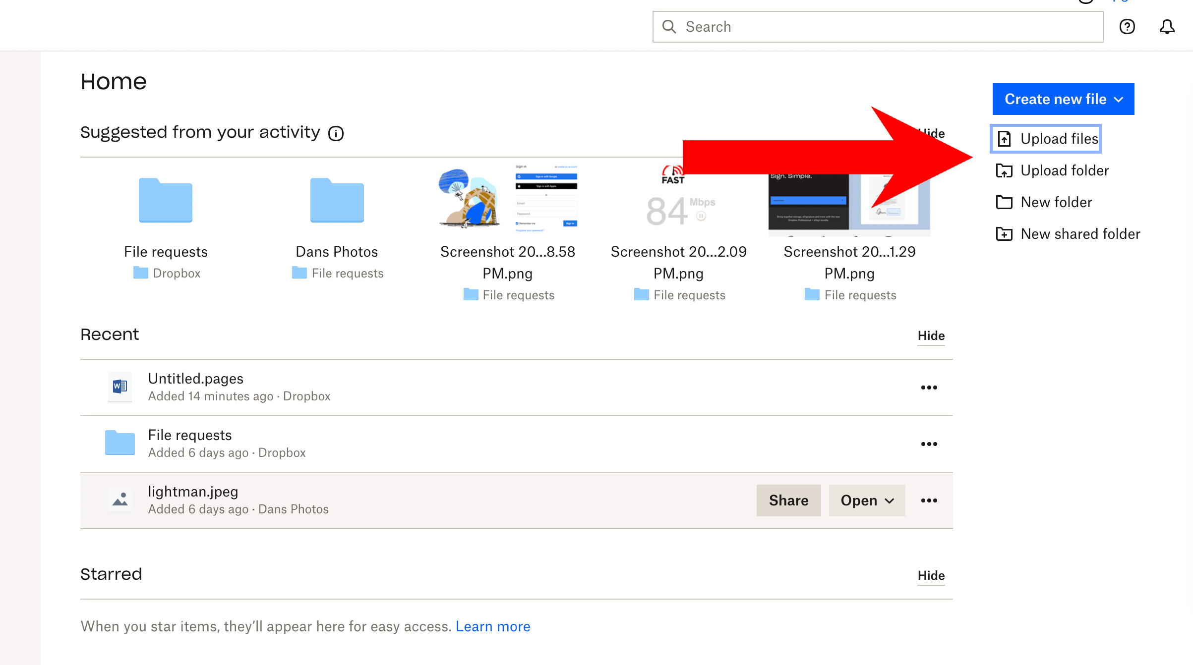The width and height of the screenshot is (1193, 665).
Task: Click File requests location under Screenshot 20...1.29
Action: tap(860, 295)
